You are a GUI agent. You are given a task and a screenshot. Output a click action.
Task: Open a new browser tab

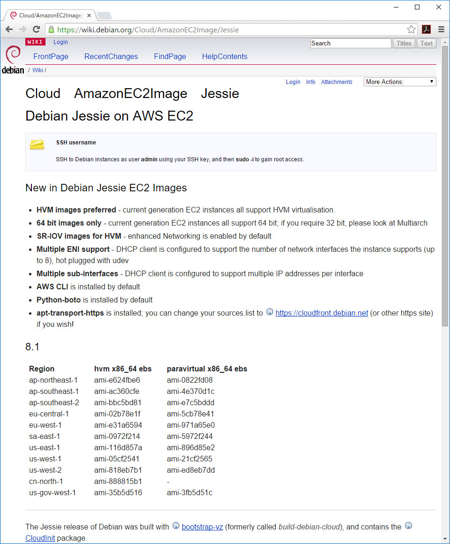point(105,15)
